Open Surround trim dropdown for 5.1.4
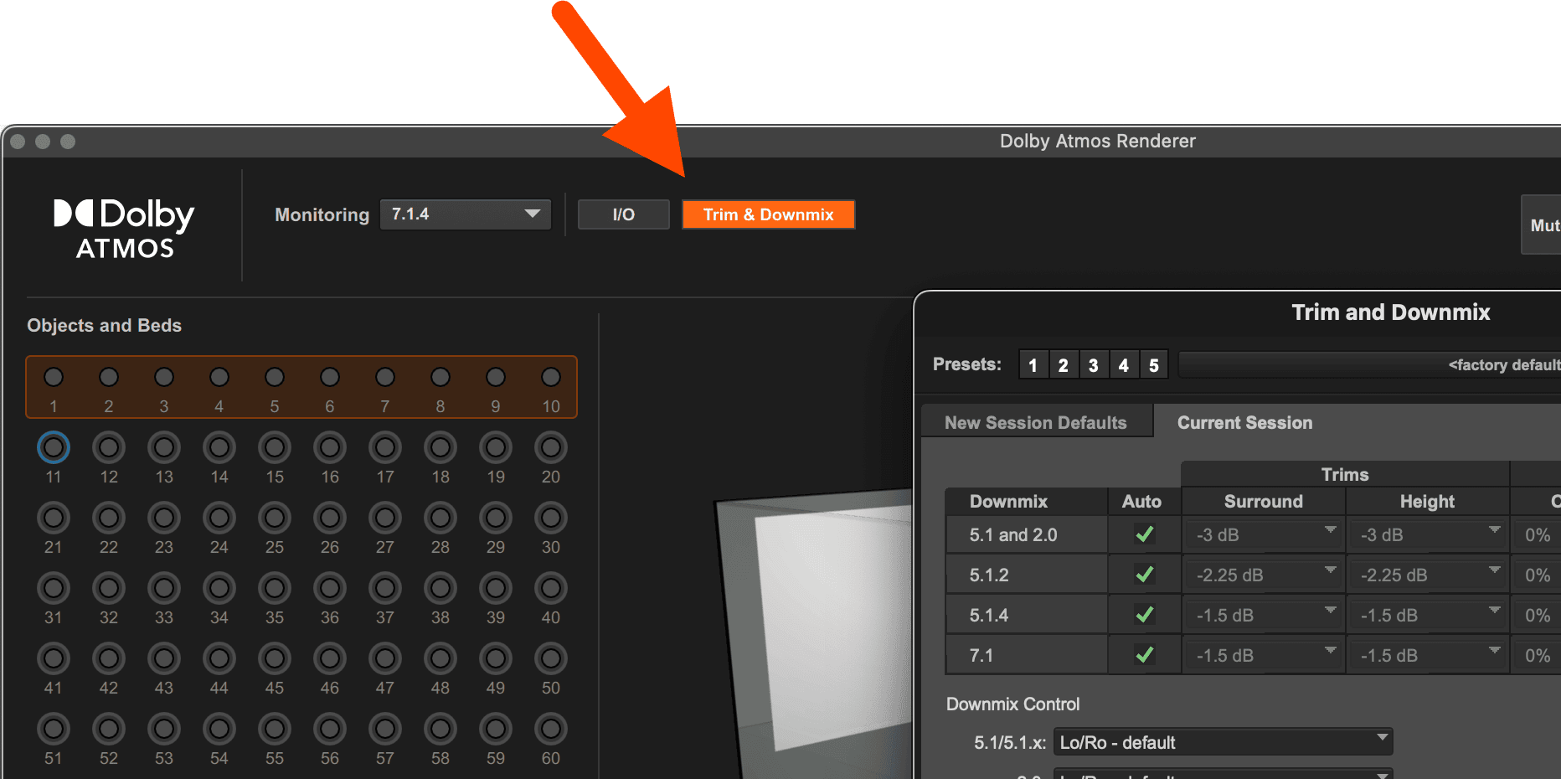 (x=1263, y=615)
